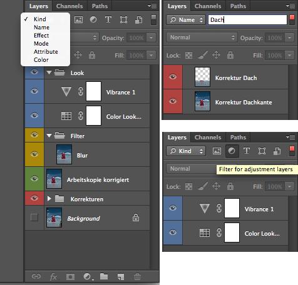The image size is (298, 285).
Task: Collapse the Look group
Action: [x=49, y=72]
